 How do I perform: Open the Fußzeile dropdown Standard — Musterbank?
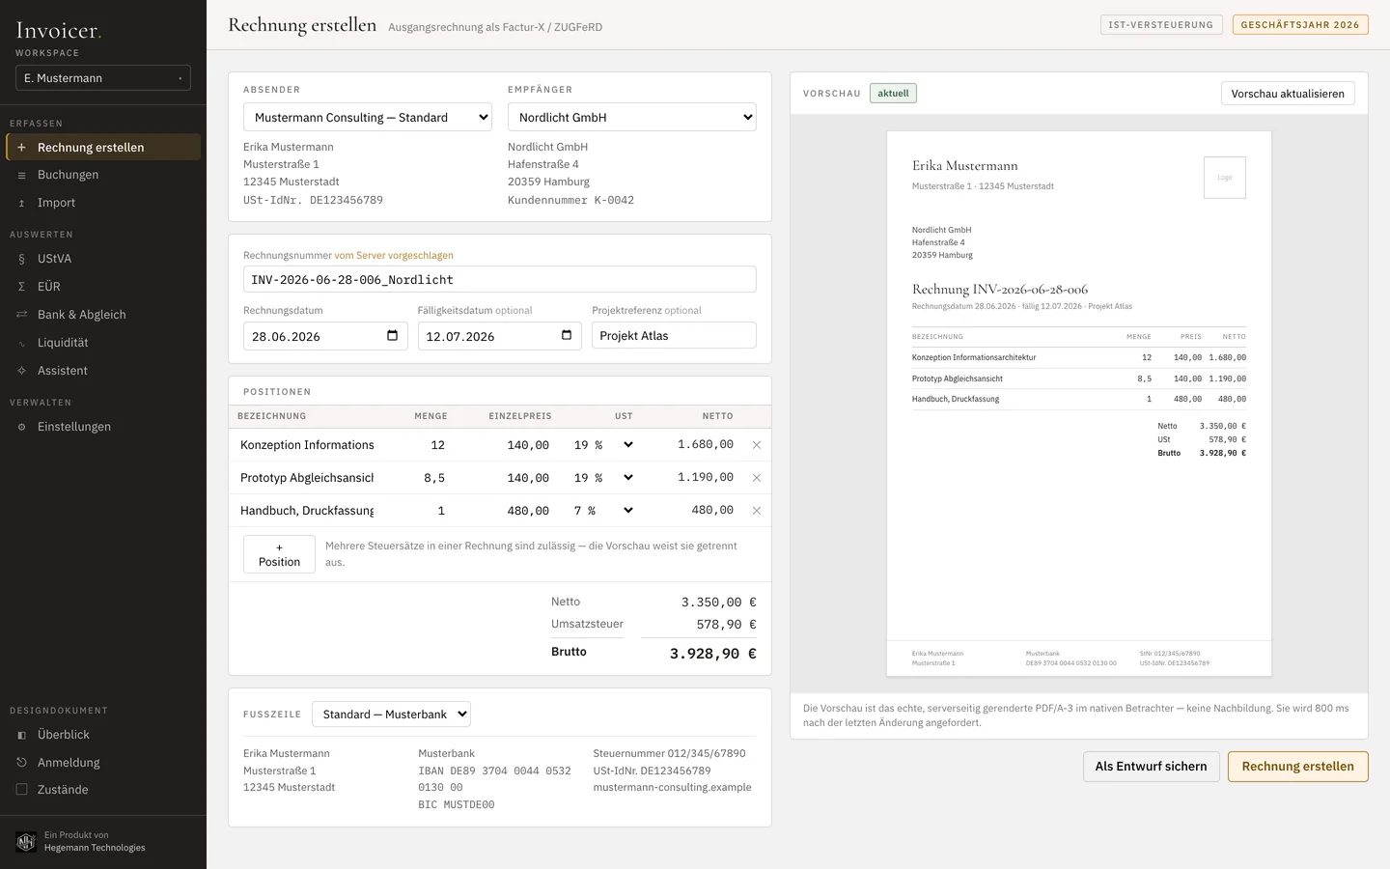[x=393, y=715]
